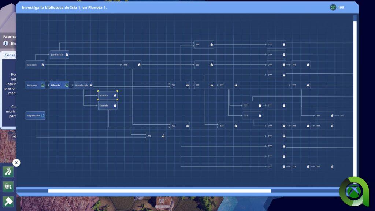This screenshot has width=375, height=211.
Task: Click the 190 research points counter
Action: pos(341,7)
